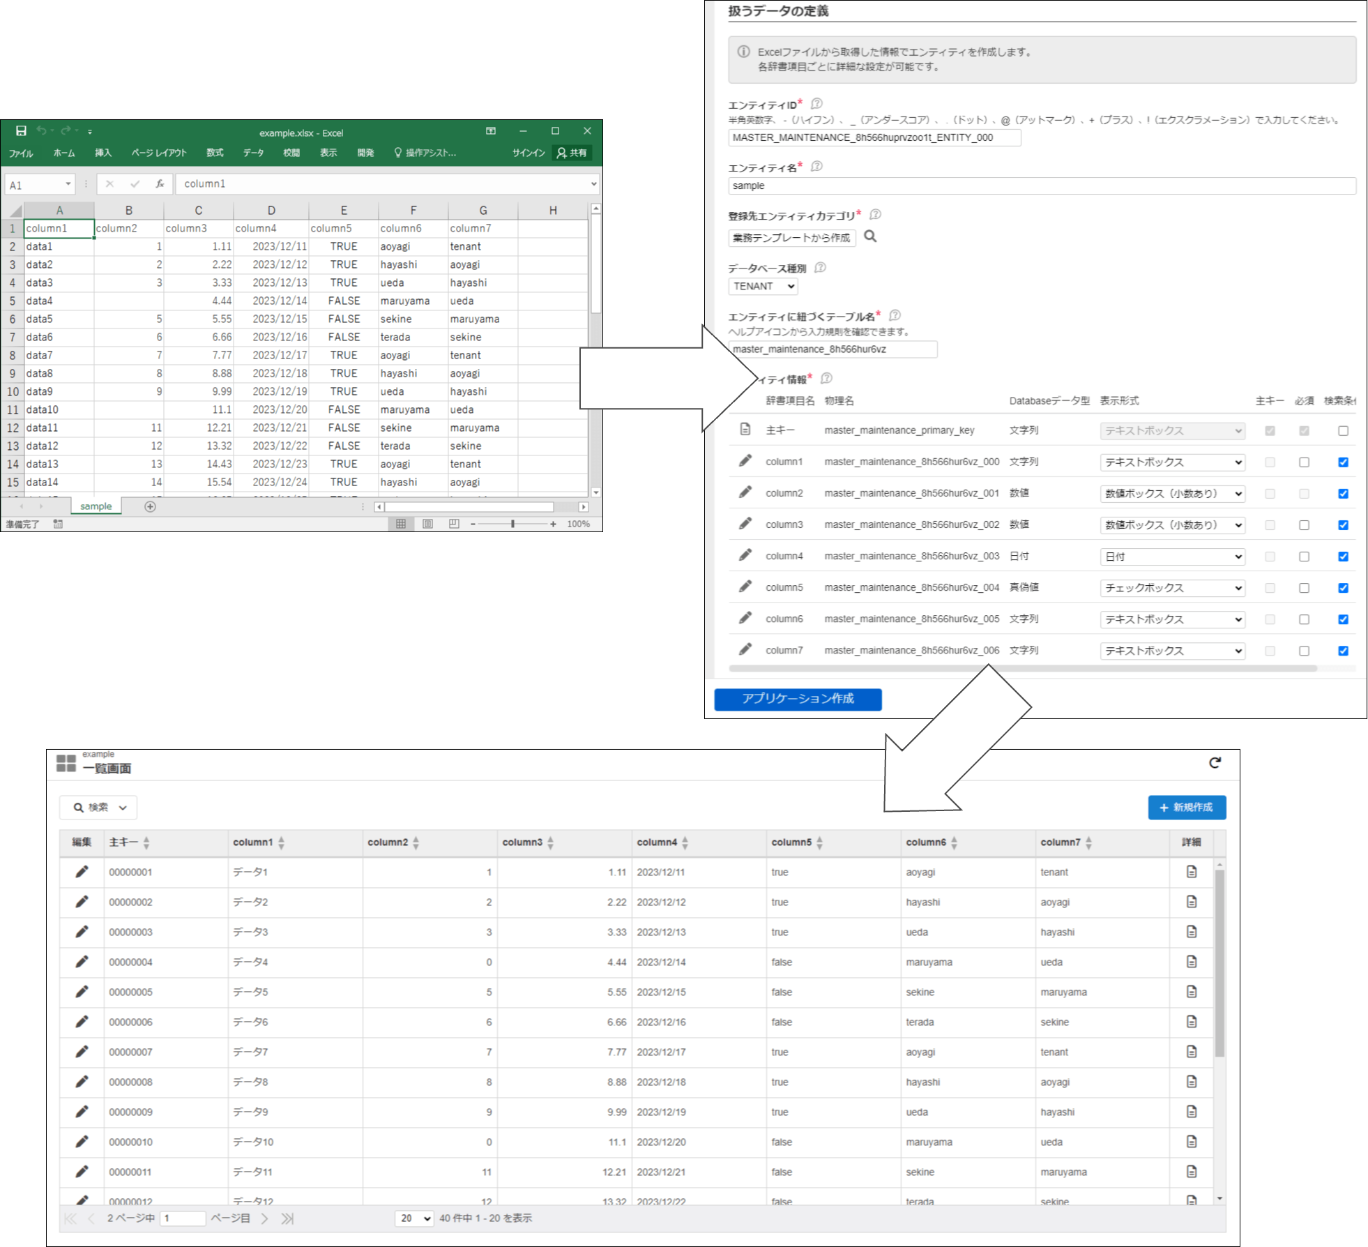This screenshot has width=1368, height=1247.
Task: Click the 新規作成 button
Action: [x=1186, y=808]
